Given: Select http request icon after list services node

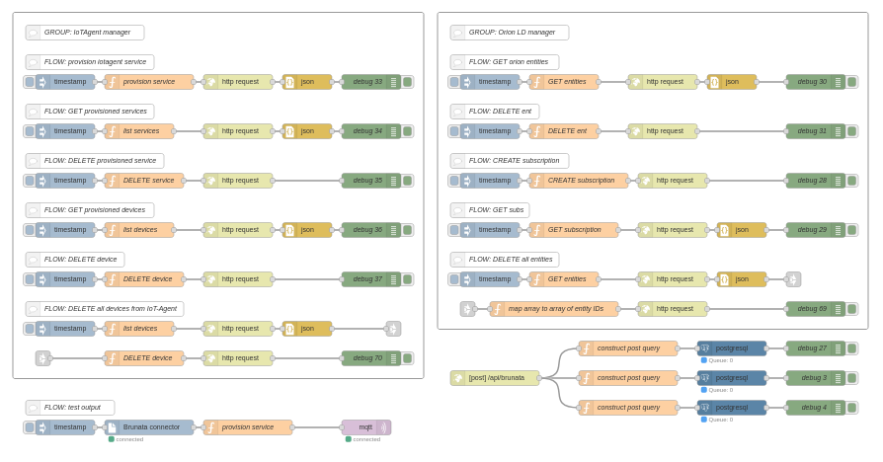Looking at the screenshot, I should [210, 131].
